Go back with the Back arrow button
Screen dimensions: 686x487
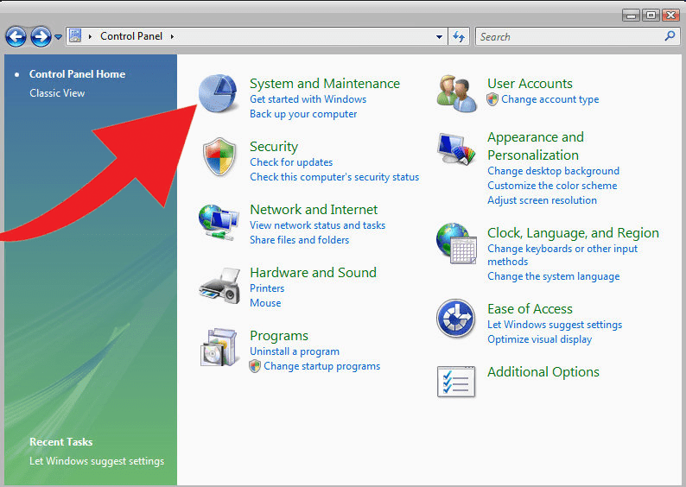tap(16, 37)
